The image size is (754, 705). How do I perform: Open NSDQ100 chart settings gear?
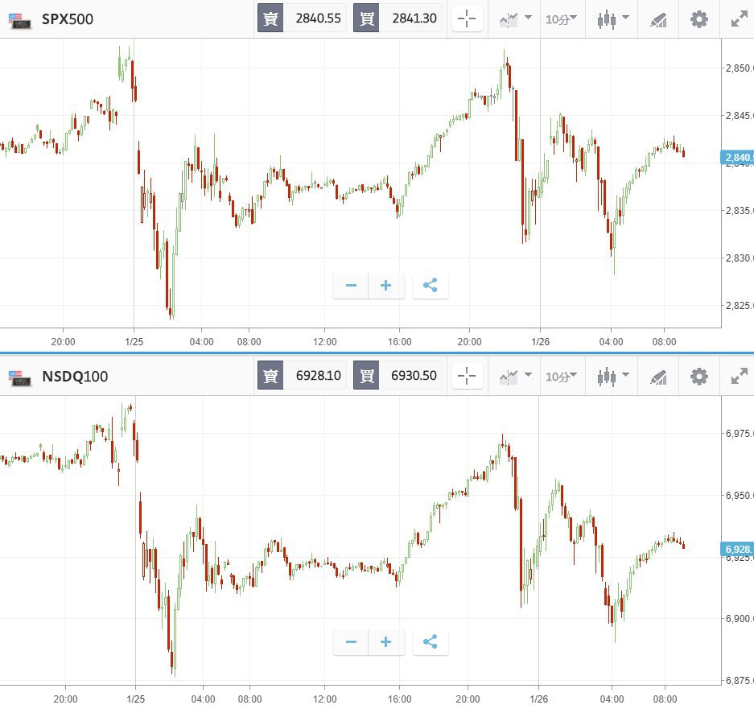point(699,376)
